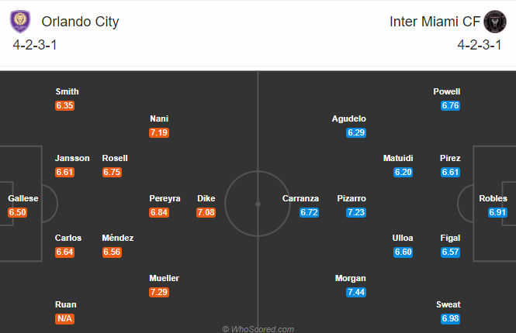Click Powell's 6.76 rating badge

tap(450, 105)
